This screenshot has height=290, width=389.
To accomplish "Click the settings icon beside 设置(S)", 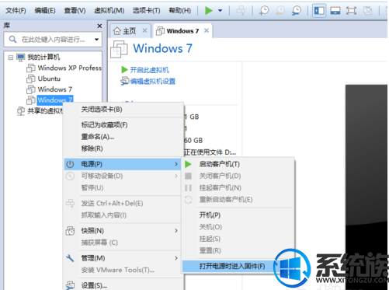I will (x=70, y=285).
